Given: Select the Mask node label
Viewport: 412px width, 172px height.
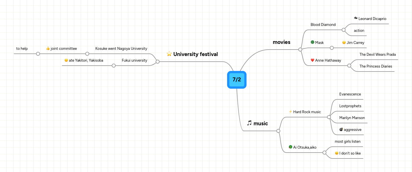Looking at the screenshot, I should coord(319,43).
